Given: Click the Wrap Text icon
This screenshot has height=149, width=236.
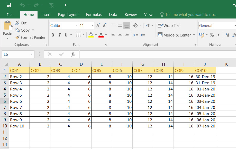Looking at the screenshot, I should 169,25.
